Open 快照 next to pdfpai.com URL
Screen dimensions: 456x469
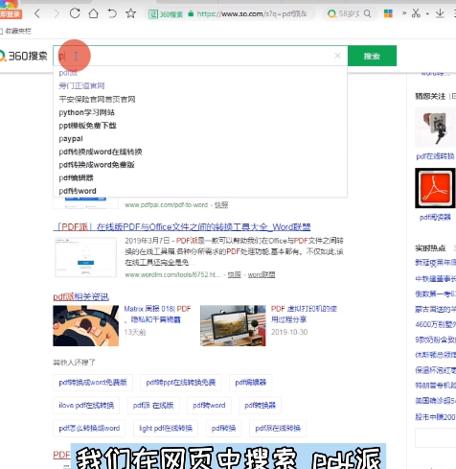221,205
